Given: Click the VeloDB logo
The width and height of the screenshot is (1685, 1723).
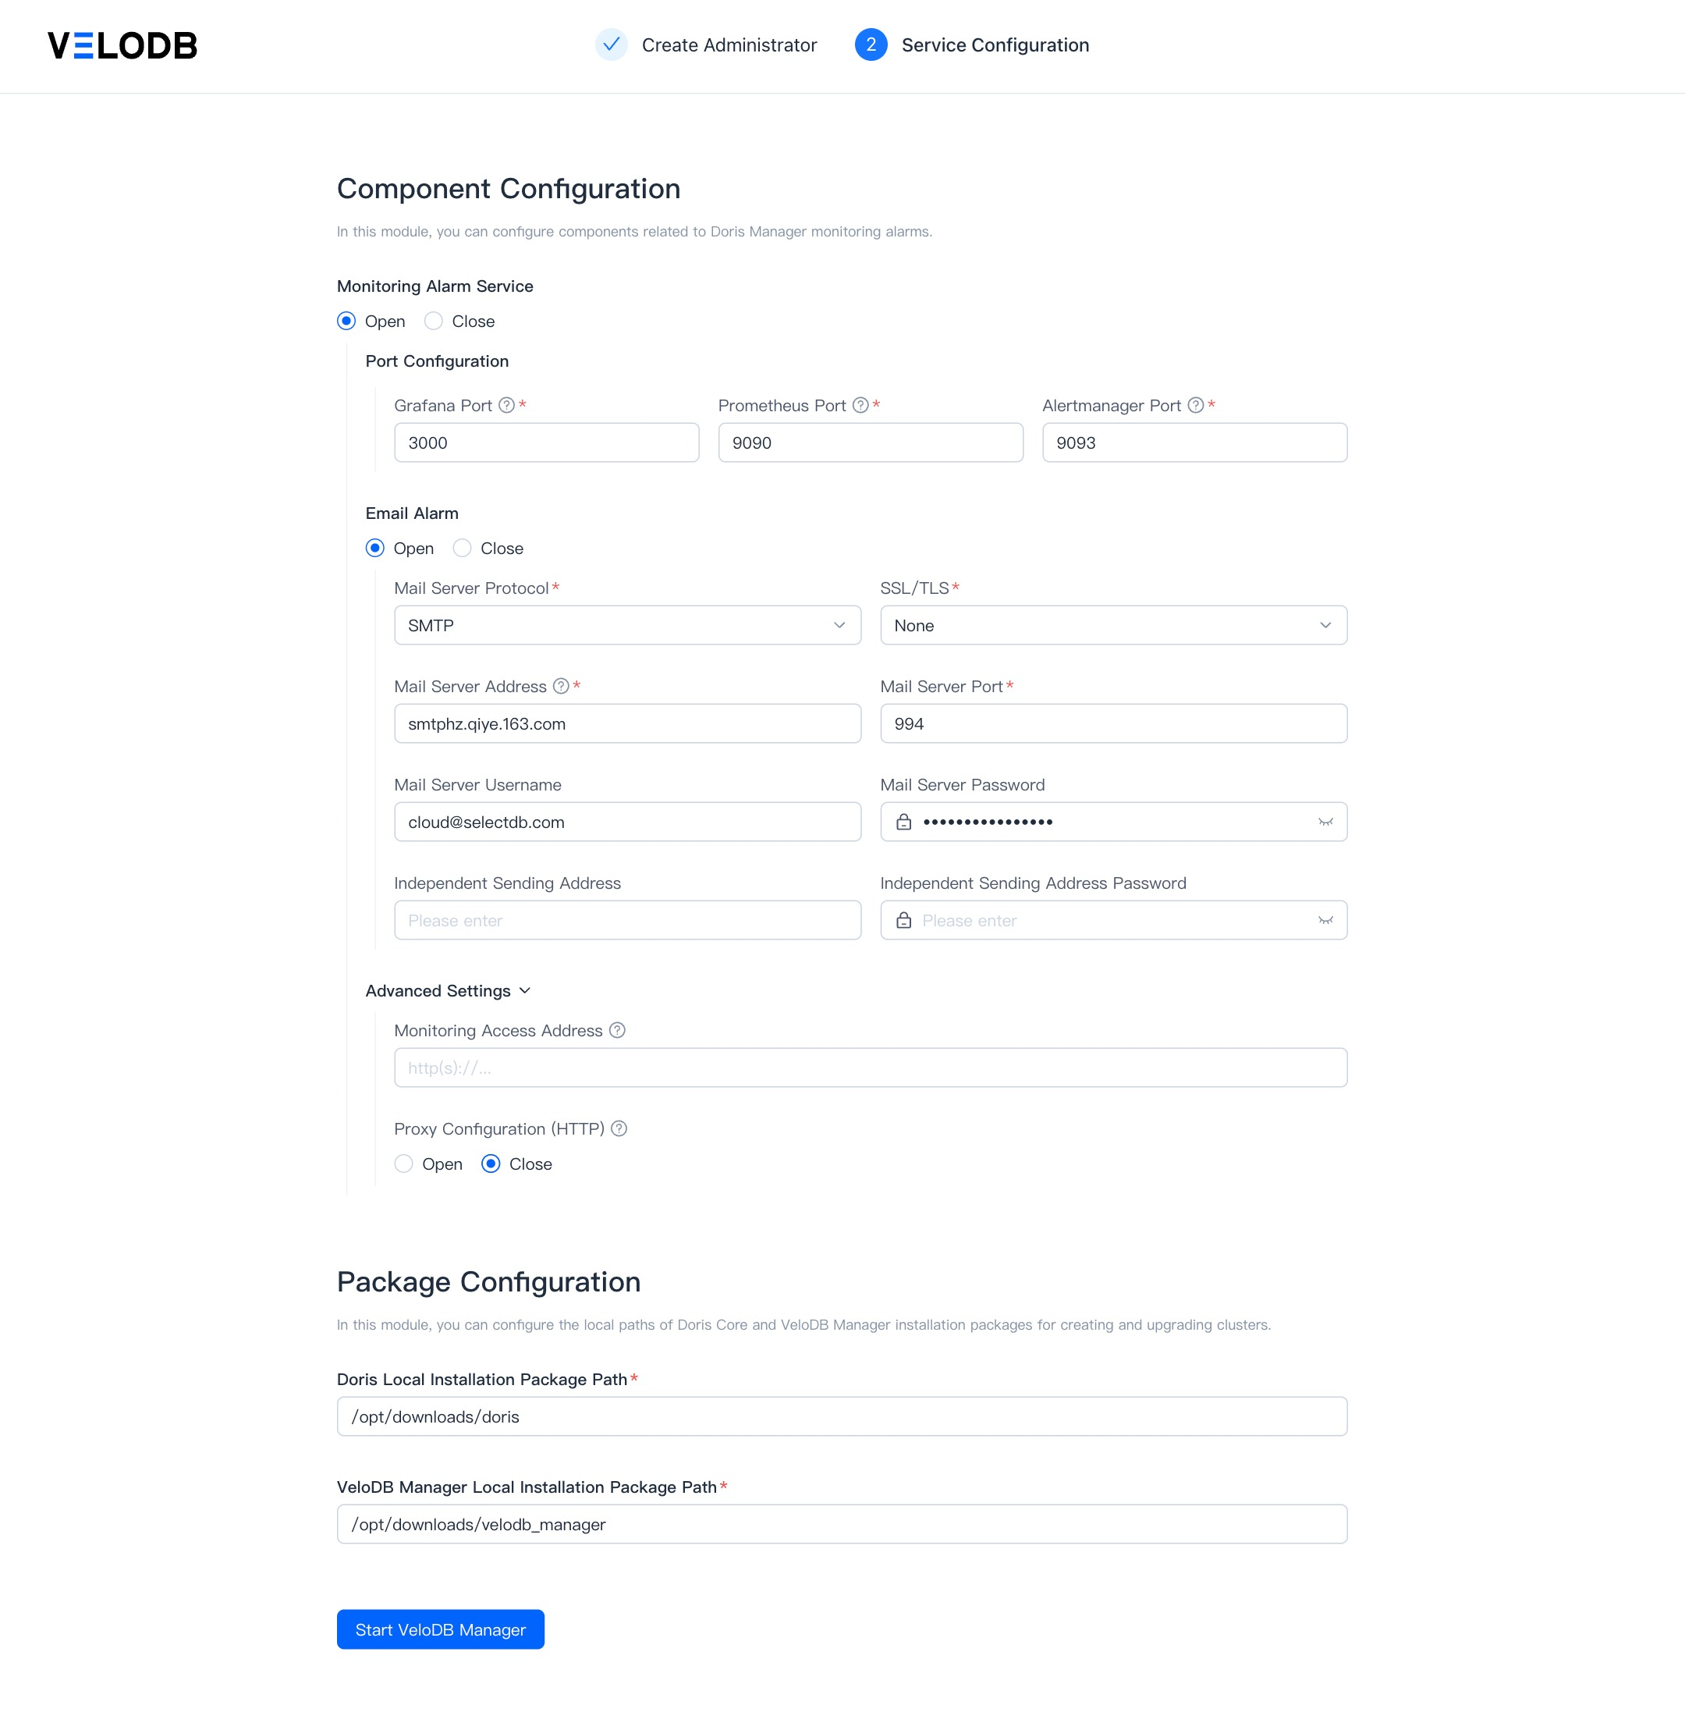Looking at the screenshot, I should point(122,45).
